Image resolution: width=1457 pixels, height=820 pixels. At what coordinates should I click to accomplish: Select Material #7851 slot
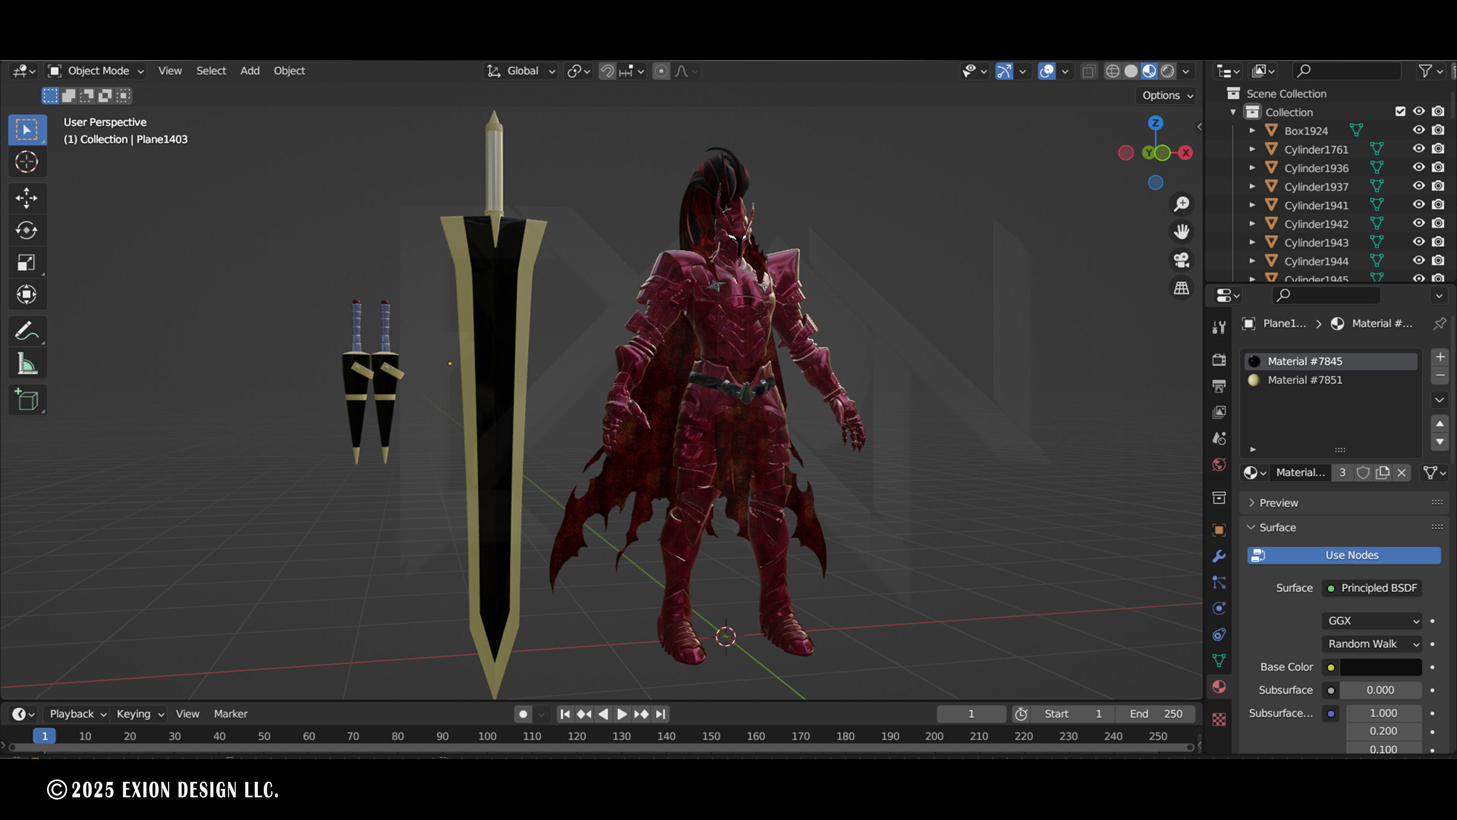click(1331, 380)
